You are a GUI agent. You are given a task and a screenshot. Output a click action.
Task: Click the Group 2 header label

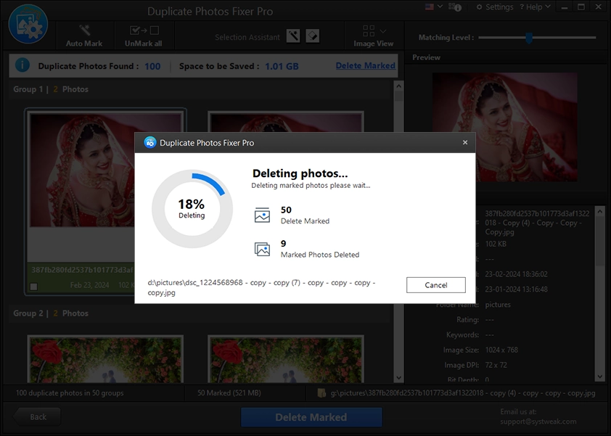pyautogui.click(x=51, y=313)
